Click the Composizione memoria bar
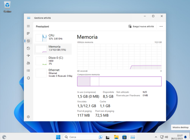The height and width of the screenshot is (140, 190). pyautogui.click(x=119, y=81)
